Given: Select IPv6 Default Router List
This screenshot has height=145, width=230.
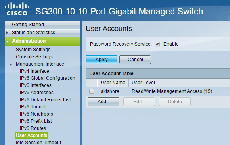Looking at the screenshot, I should [45, 100].
